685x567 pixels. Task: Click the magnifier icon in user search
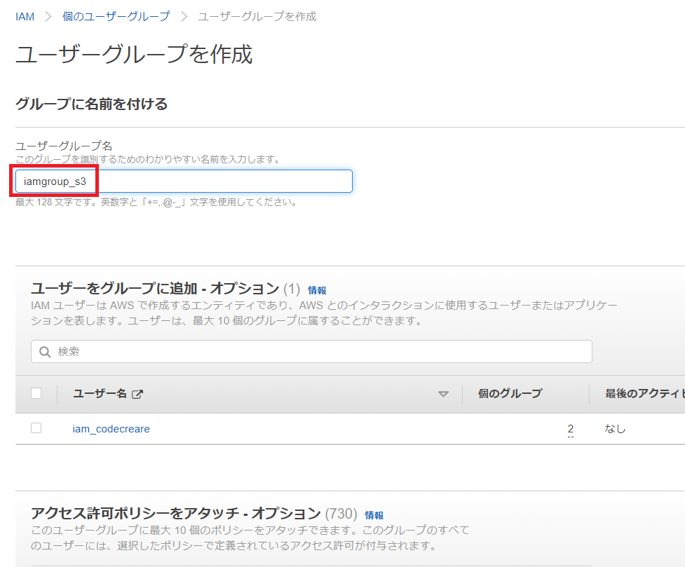[x=45, y=352]
